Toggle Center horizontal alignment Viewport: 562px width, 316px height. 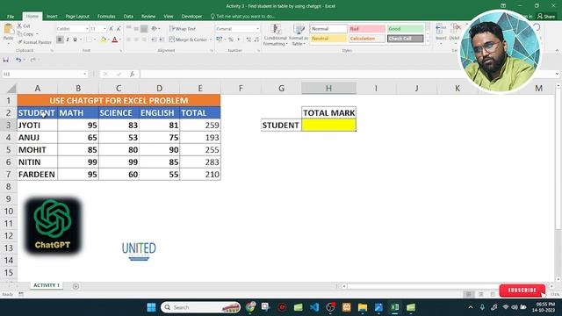[136, 39]
